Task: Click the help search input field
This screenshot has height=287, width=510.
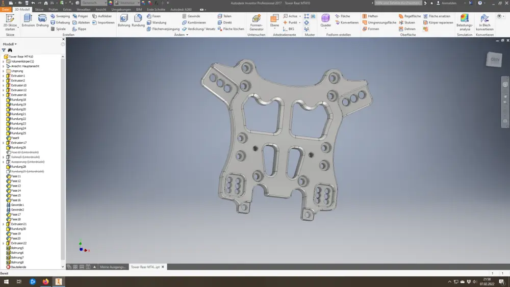Action: (x=398, y=3)
